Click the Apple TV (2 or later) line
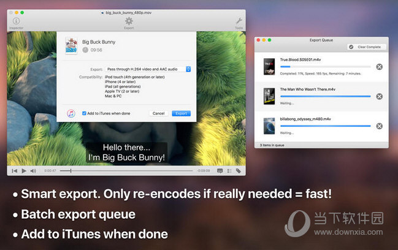Image resolution: width=398 pixels, height=250 pixels. (122, 91)
